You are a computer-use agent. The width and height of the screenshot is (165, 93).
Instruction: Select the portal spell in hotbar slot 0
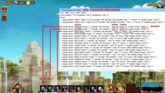pos(43,89)
